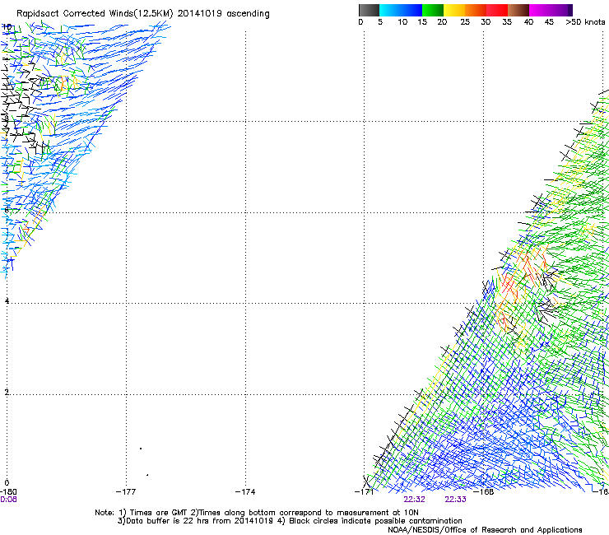The width and height of the screenshot is (609, 535).
Task: Click the magenta 40–45 knots color segment
Action: coord(540,10)
